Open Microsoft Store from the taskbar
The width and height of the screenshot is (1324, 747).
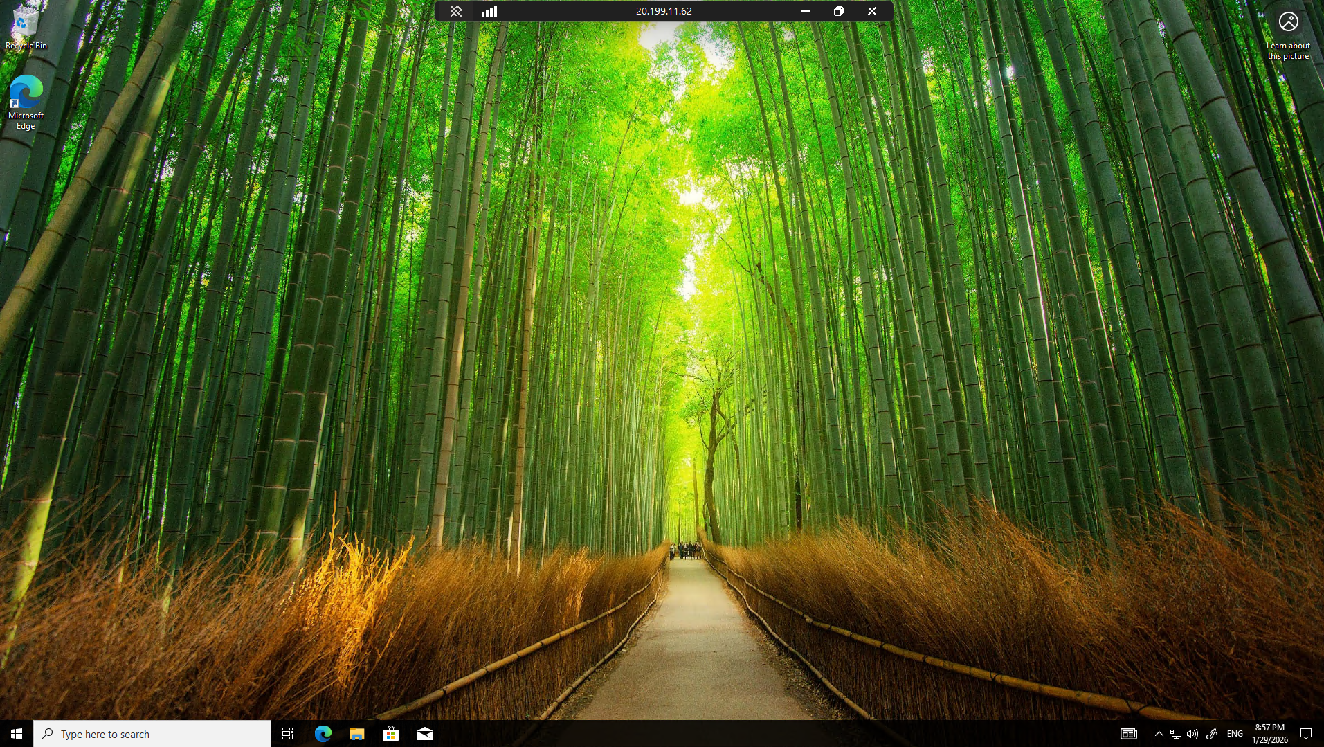click(390, 733)
